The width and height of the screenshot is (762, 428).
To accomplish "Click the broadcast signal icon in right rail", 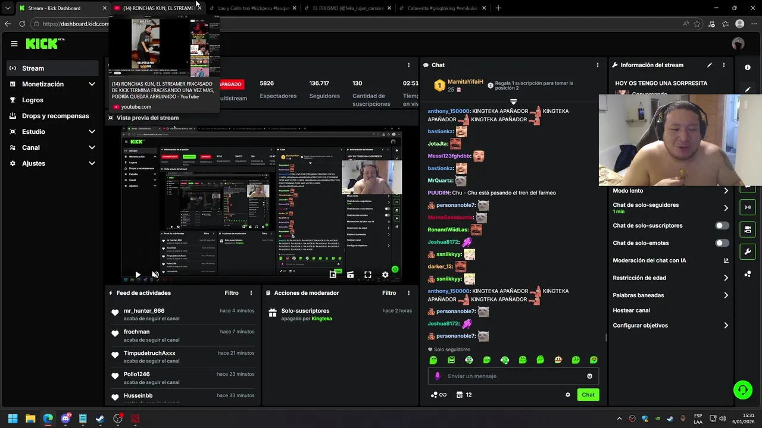I will 747,207.
